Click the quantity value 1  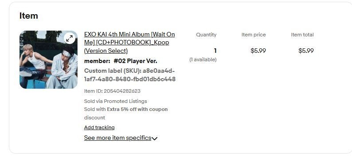pos(215,51)
